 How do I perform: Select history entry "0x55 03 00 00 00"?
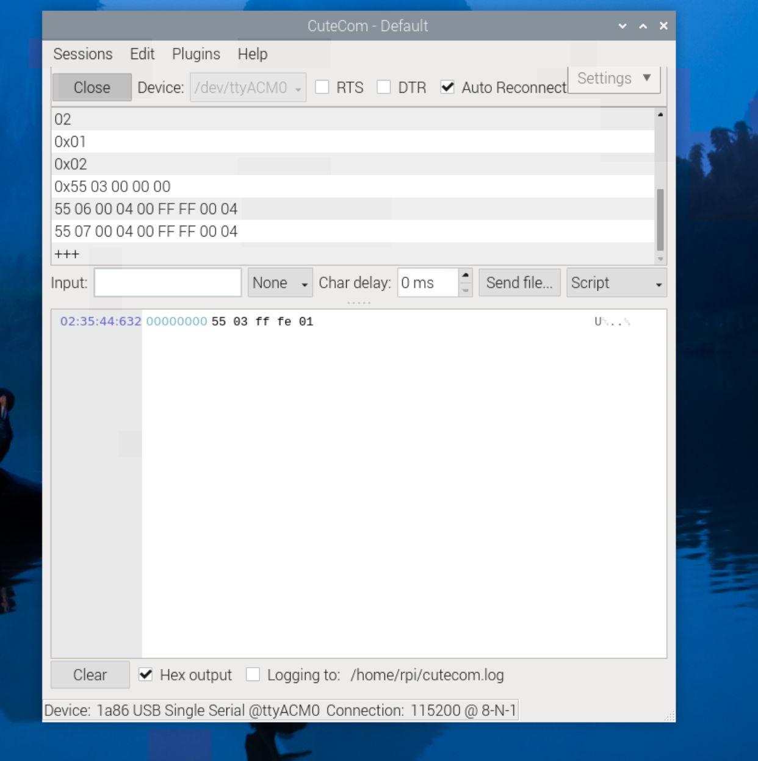point(353,187)
